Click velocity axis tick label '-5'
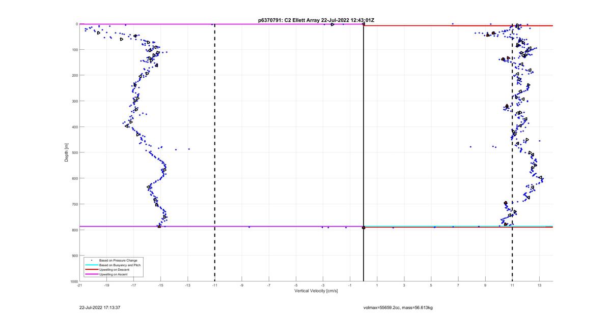 tap(296, 286)
